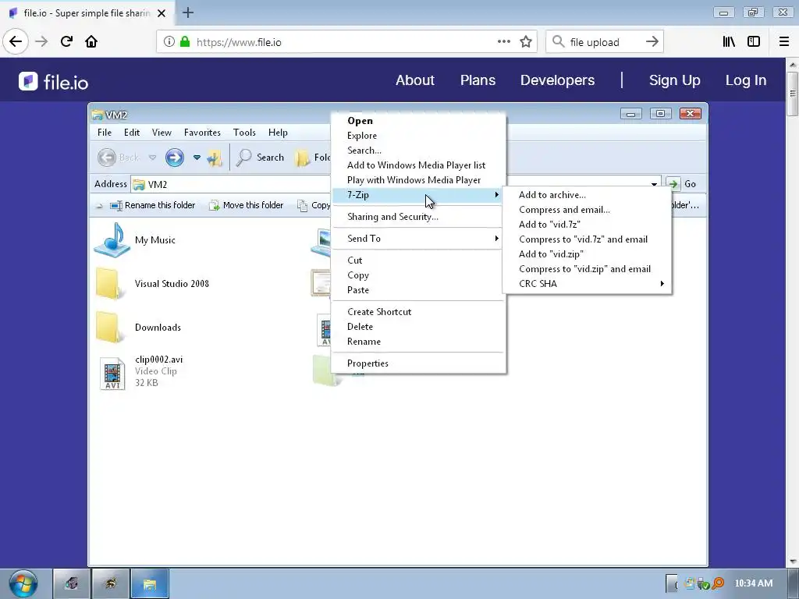This screenshot has width=799, height=599.
Task: Click the page vertical scrollbar thumb
Action: [793, 94]
